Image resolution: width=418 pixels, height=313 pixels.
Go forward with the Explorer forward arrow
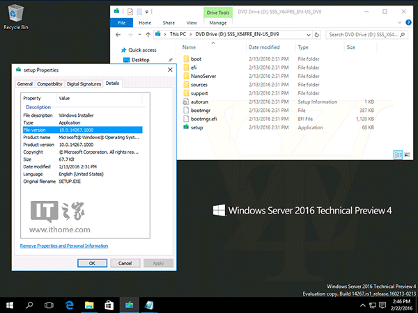[130, 35]
